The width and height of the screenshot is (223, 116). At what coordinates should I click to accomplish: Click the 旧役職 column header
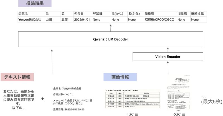coord(184,14)
